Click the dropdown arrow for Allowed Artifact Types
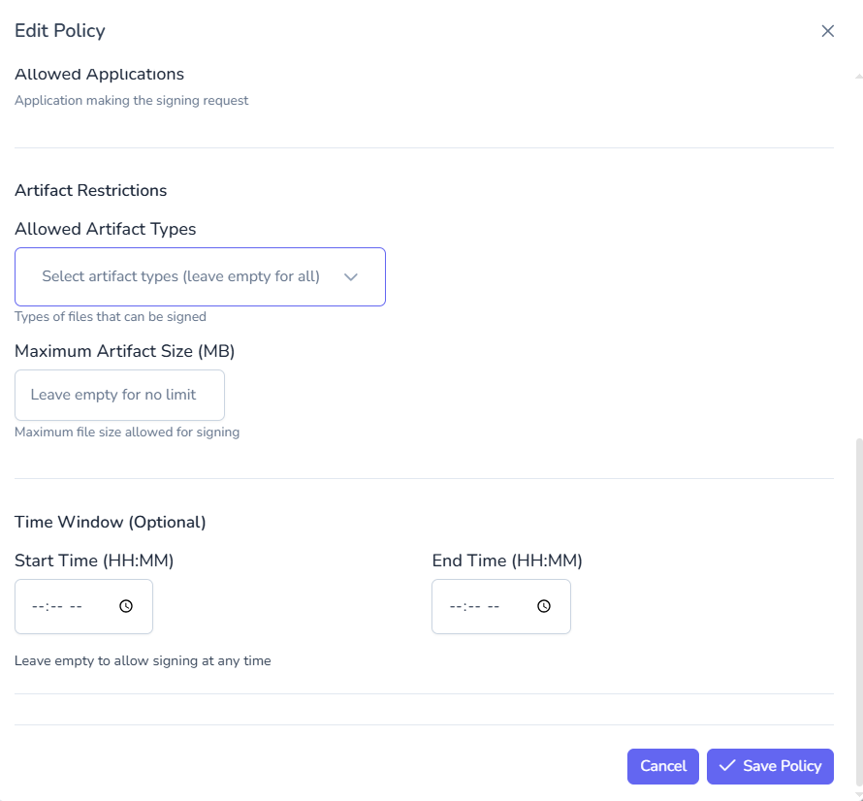 coord(351,276)
